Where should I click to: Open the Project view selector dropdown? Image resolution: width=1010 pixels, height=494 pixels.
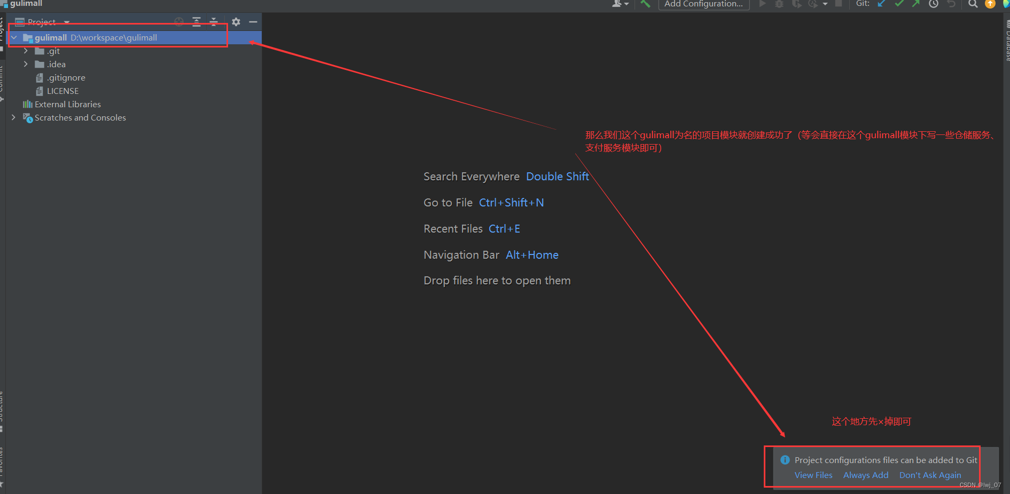tap(43, 22)
